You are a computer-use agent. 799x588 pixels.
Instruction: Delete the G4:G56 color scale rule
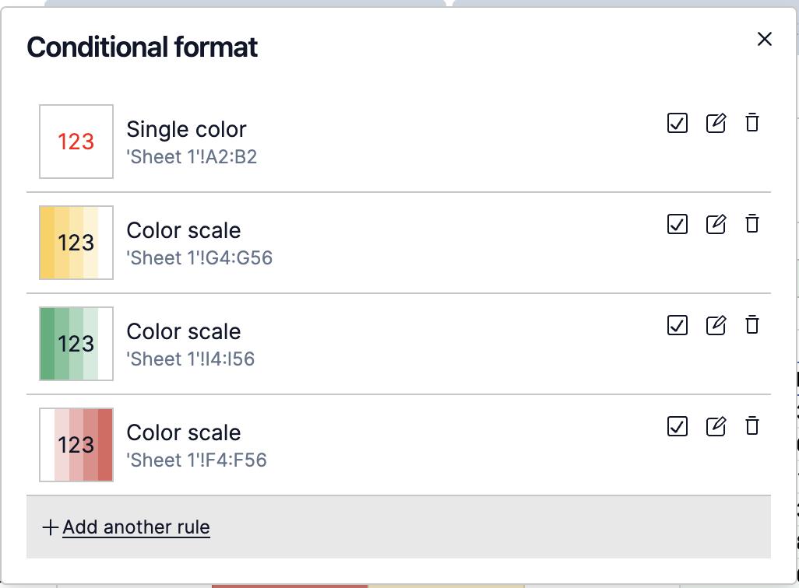click(751, 224)
